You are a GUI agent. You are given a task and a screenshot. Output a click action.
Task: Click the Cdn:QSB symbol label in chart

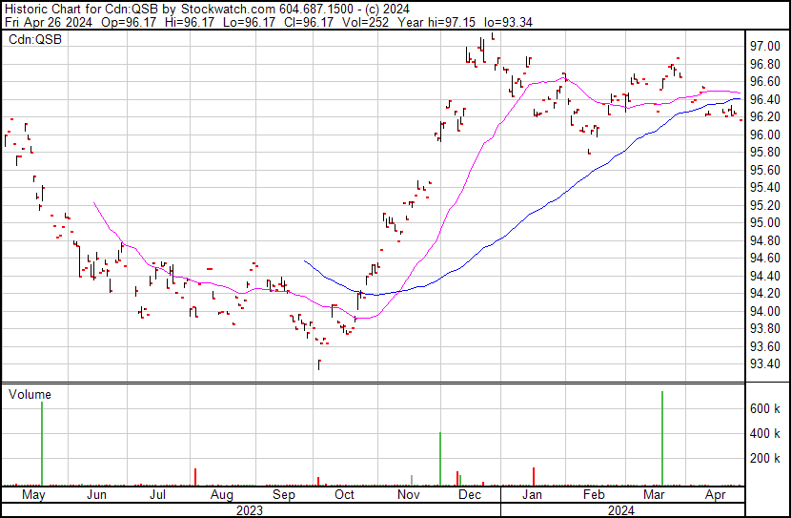pos(35,39)
